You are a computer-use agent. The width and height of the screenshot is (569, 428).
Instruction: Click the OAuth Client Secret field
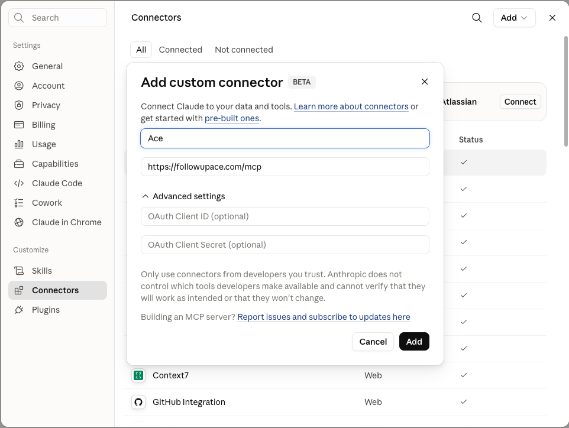pyautogui.click(x=285, y=245)
